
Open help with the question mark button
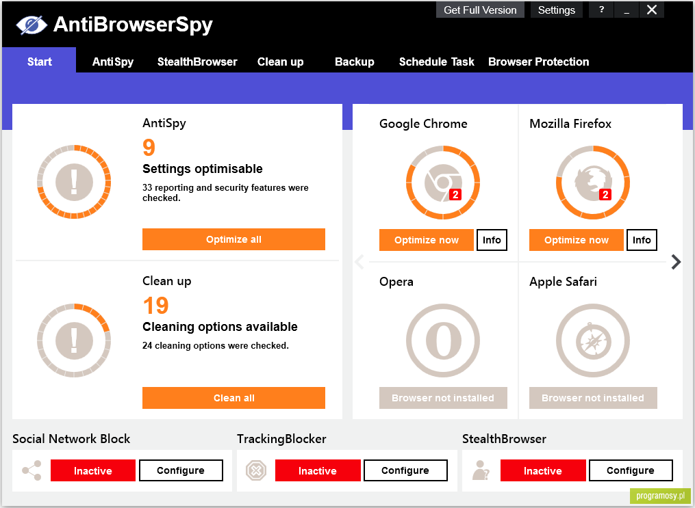(x=601, y=10)
